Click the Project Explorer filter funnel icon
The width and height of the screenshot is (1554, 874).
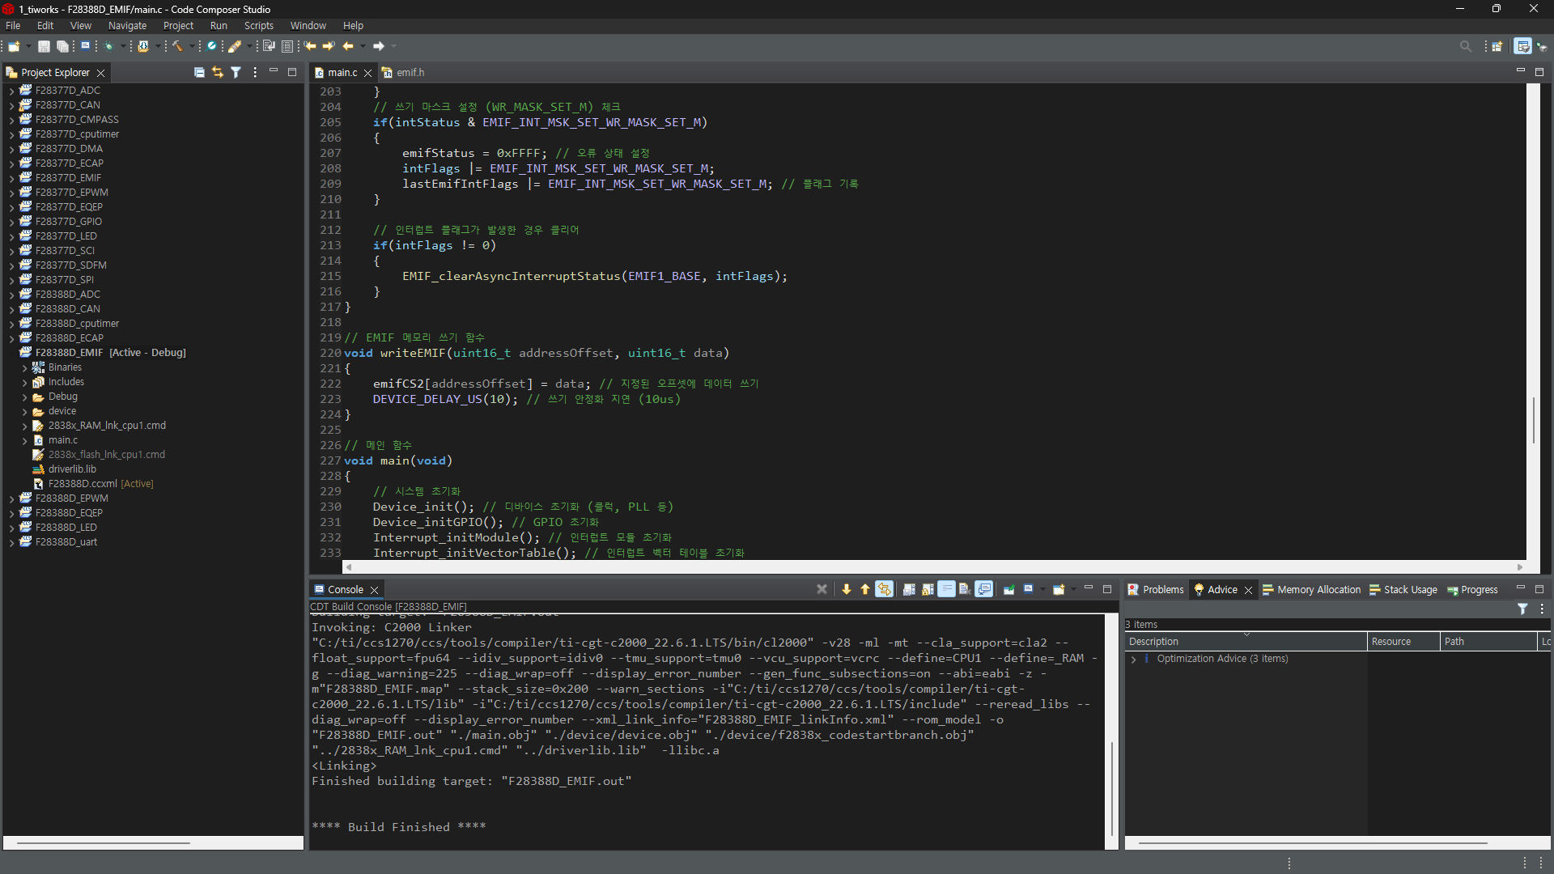[236, 72]
